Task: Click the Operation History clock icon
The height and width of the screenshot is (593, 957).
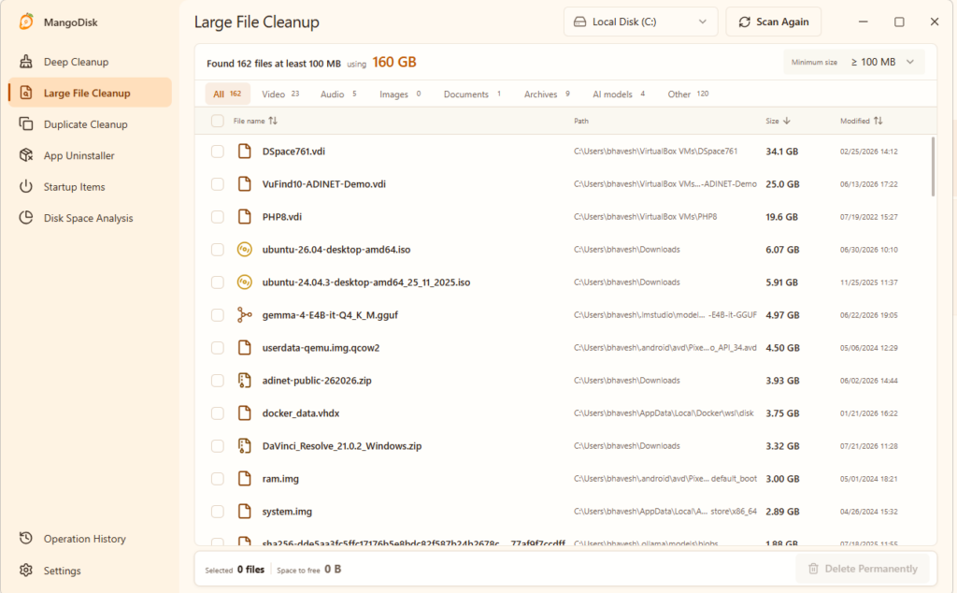Action: coord(25,538)
